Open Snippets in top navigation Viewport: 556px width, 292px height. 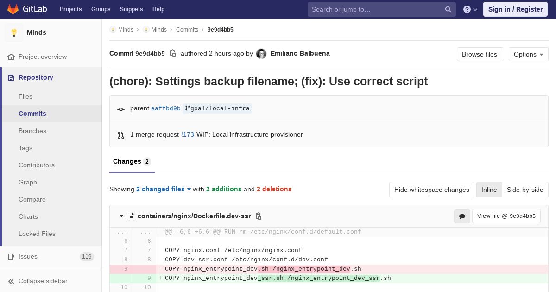pyautogui.click(x=131, y=9)
